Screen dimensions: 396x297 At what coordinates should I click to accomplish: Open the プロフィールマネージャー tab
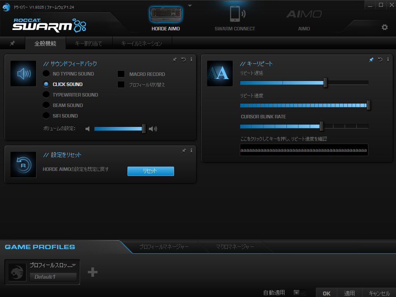pos(164,247)
